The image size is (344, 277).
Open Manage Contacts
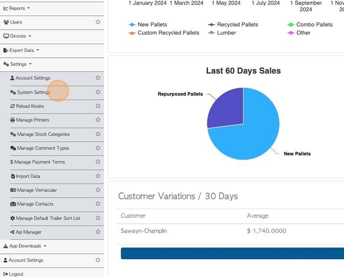(35, 204)
